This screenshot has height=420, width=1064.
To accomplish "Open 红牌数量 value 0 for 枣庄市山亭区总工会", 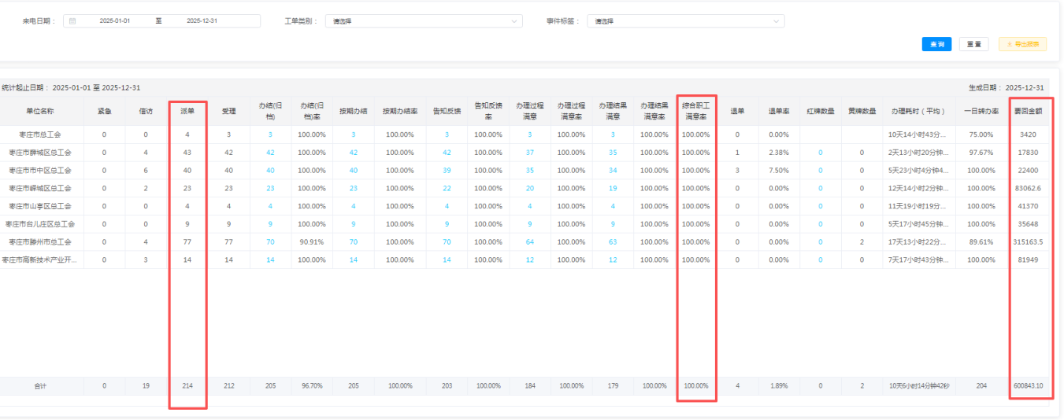I will 819,206.
